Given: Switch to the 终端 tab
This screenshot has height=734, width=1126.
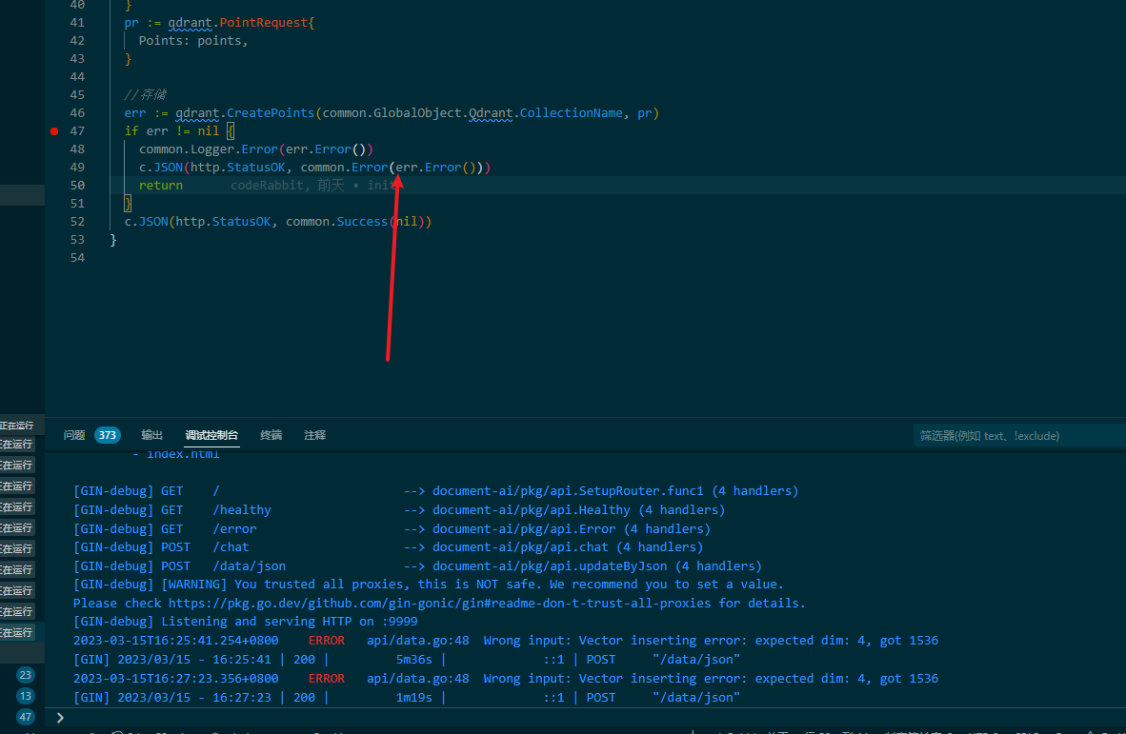Looking at the screenshot, I should coord(271,435).
